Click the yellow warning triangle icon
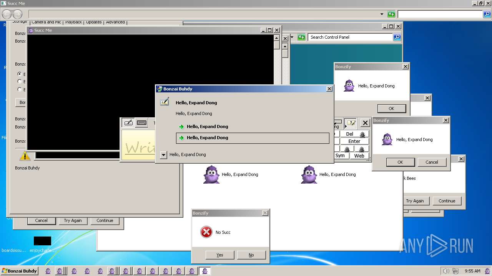This screenshot has height=276, width=492. tap(25, 155)
